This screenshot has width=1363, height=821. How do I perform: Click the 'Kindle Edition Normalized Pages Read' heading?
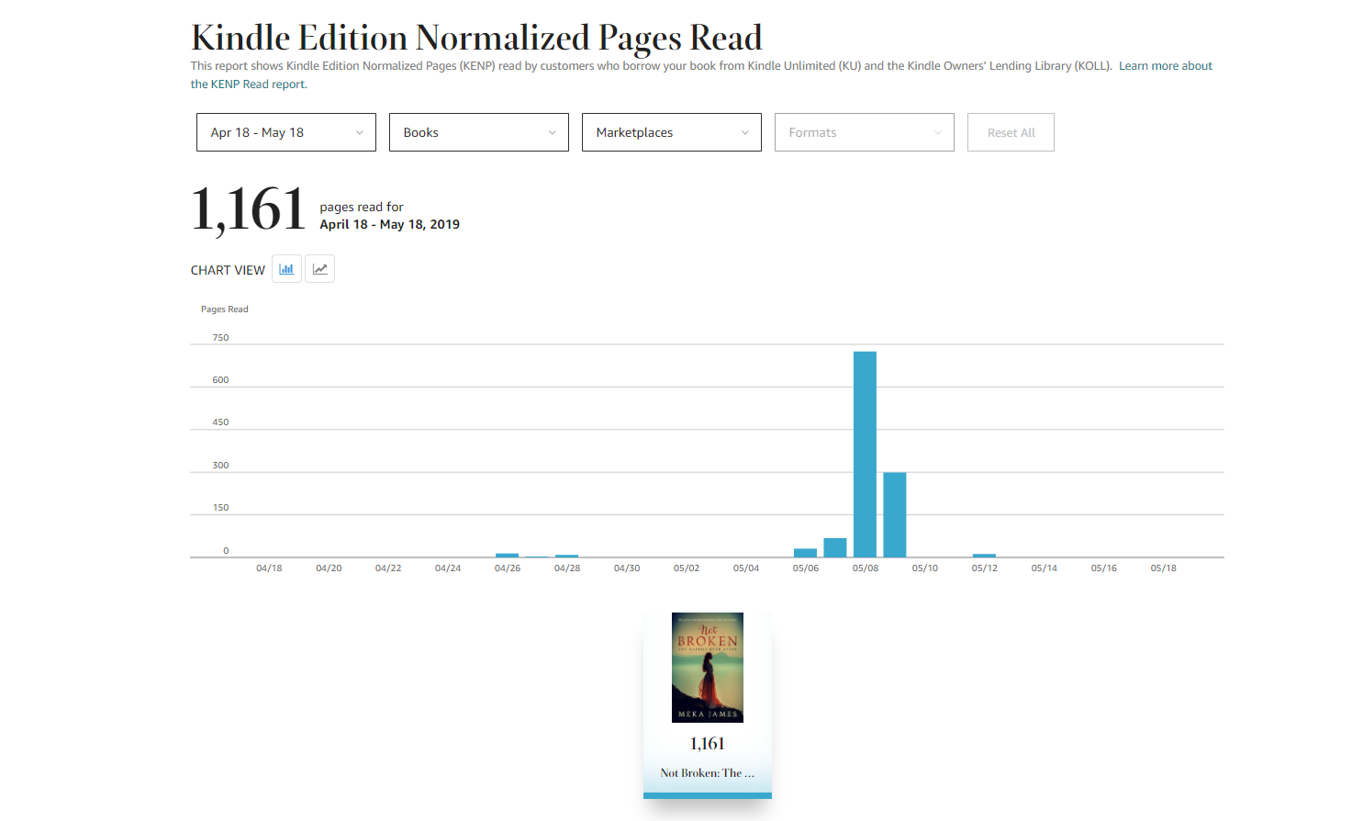(476, 39)
